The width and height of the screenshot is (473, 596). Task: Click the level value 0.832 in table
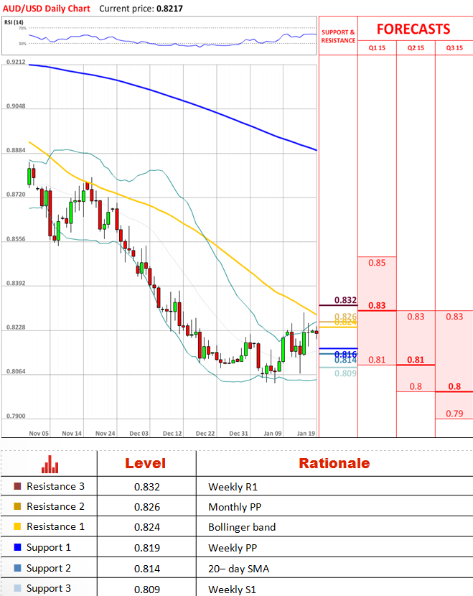click(147, 487)
